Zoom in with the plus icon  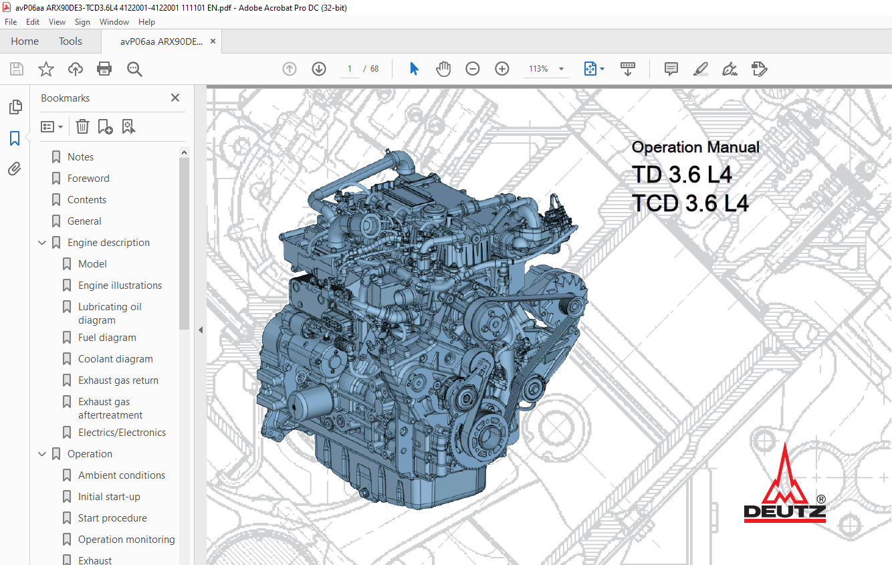[x=502, y=69]
